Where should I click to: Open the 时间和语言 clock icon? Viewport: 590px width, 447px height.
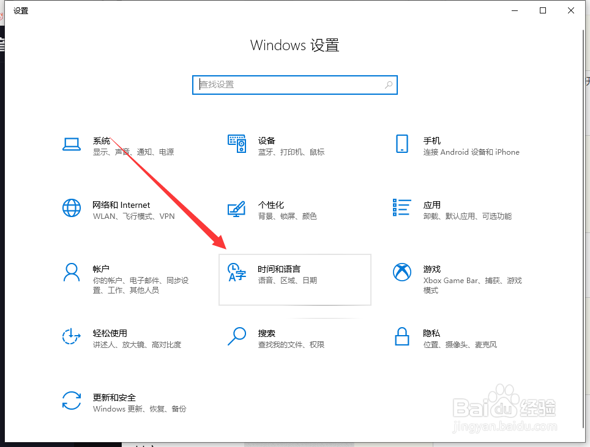(237, 272)
